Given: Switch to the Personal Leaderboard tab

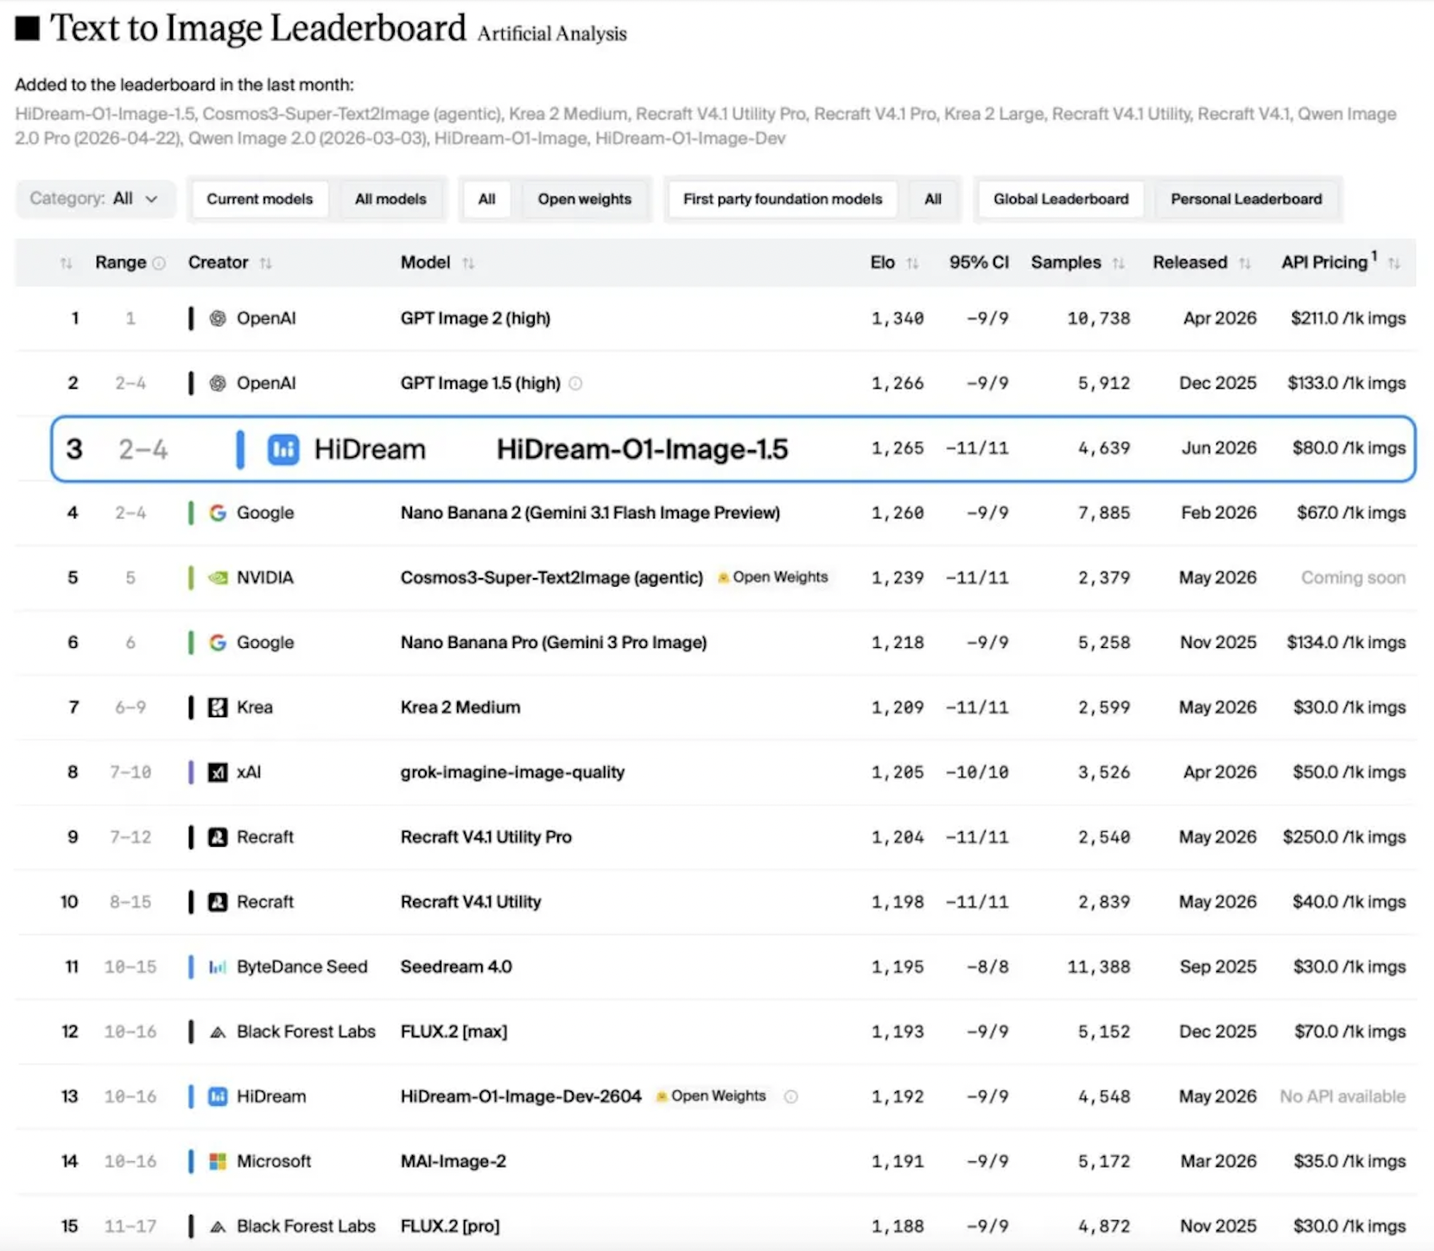Looking at the screenshot, I should (1246, 199).
